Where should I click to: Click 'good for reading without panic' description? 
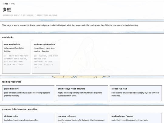click(x=27, y=94)
